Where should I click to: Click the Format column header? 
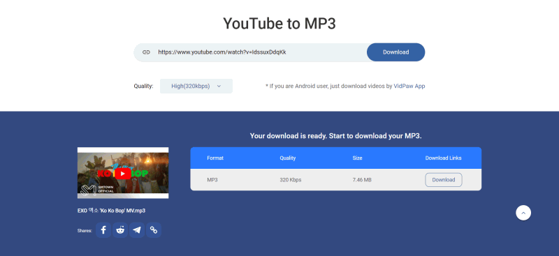[215, 158]
